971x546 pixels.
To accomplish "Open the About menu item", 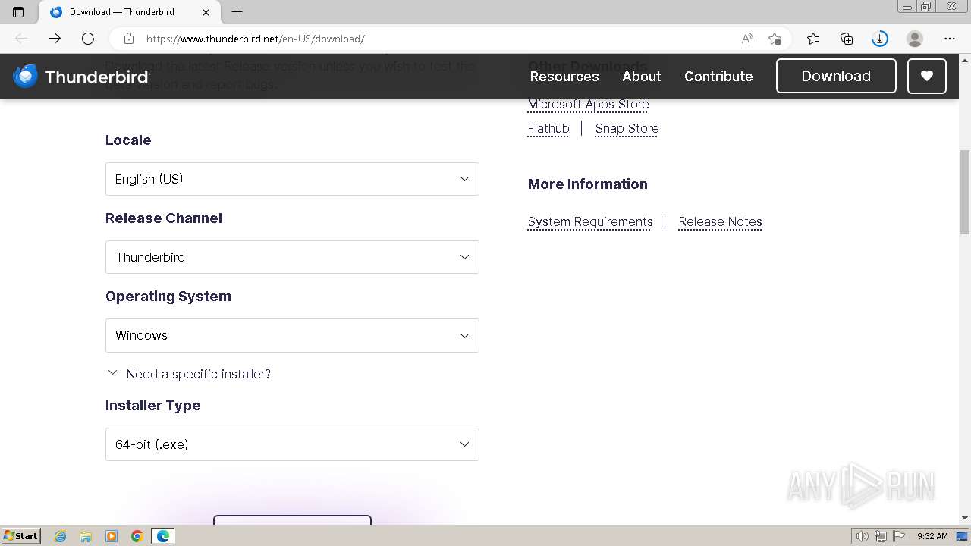I will 642,76.
